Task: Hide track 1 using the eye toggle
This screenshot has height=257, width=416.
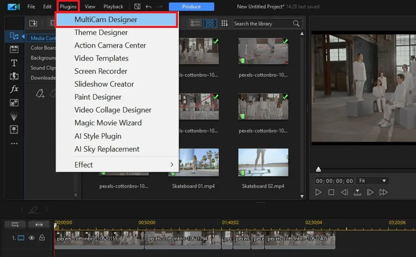Action: pyautogui.click(x=32, y=238)
